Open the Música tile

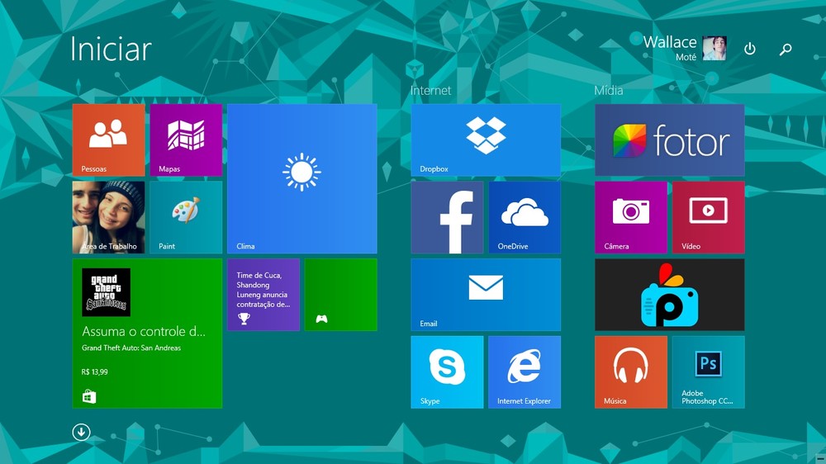[631, 372]
